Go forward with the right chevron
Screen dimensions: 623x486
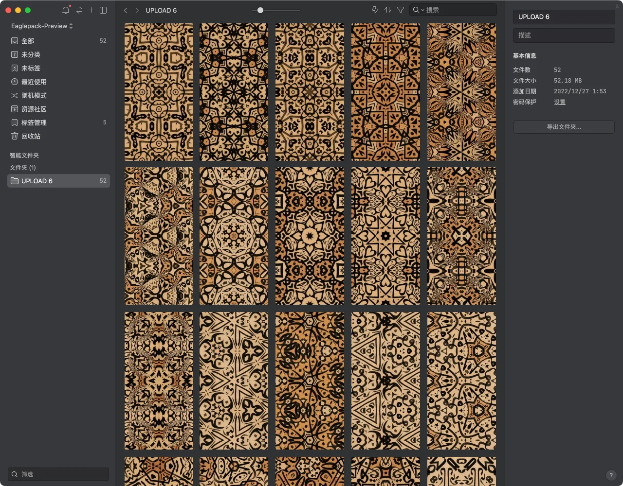tap(137, 10)
